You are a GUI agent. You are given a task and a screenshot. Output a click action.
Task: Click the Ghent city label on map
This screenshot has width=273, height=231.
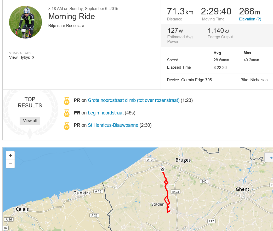pos(242,189)
